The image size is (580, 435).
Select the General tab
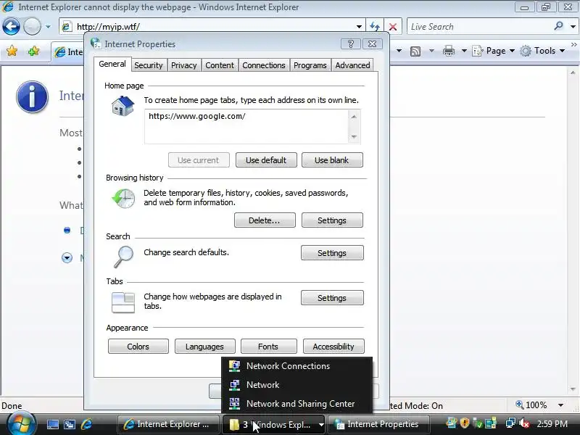(112, 64)
